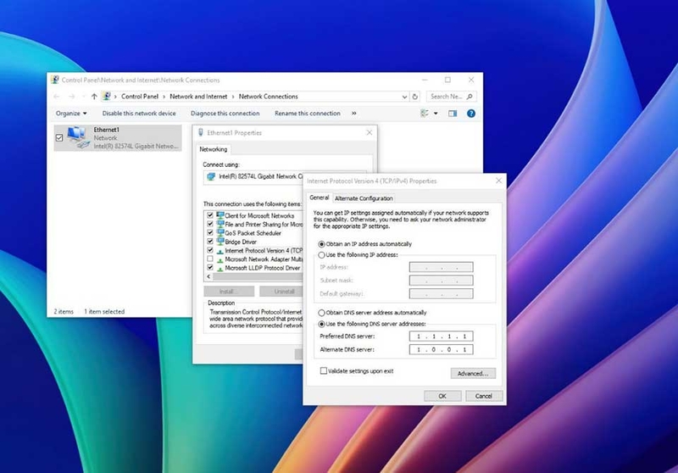Click the Alternate DNS server field
This screenshot has height=473, width=678.
(441, 349)
